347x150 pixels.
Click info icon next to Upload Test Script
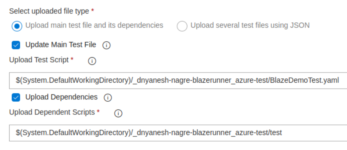92,61
